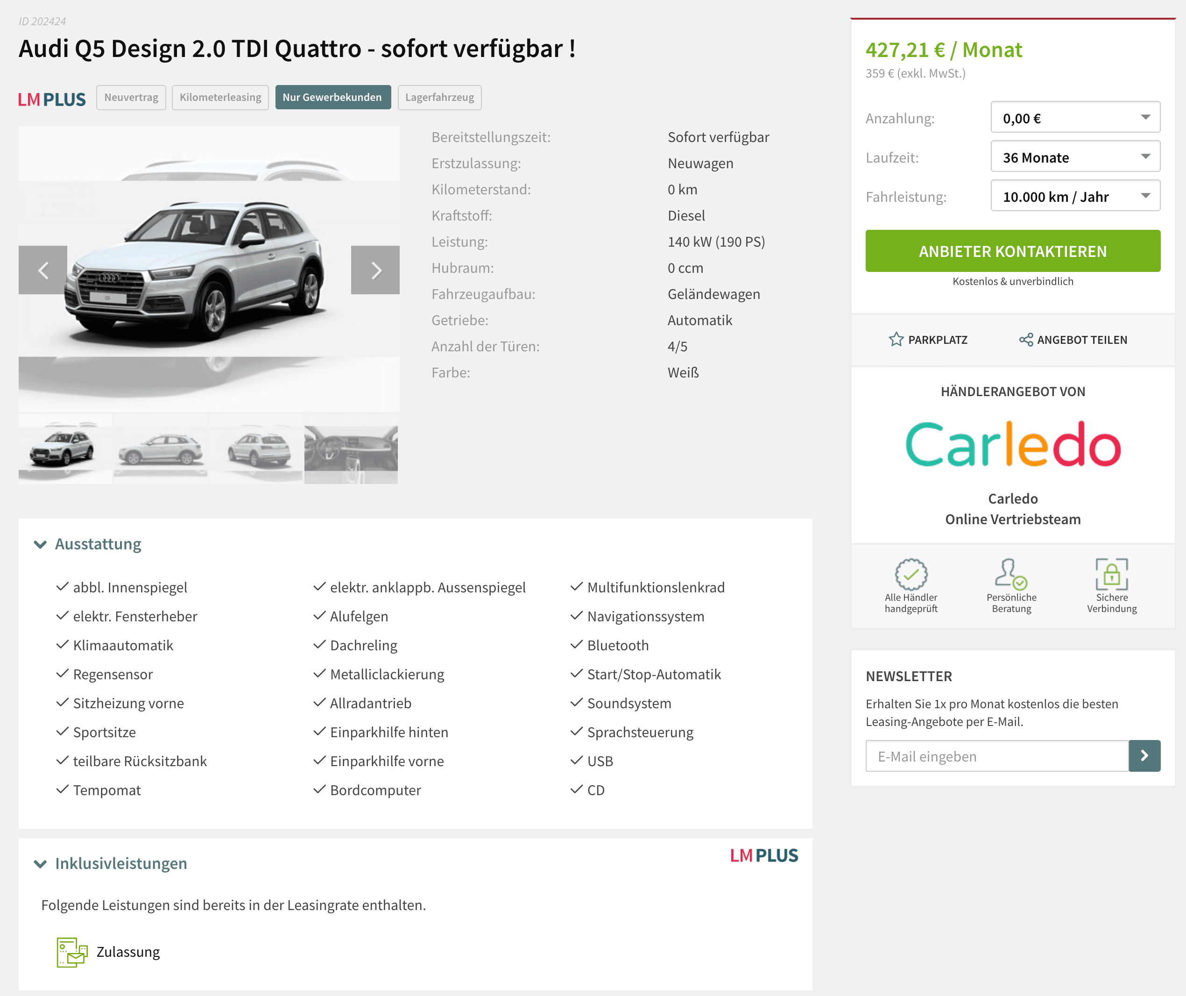Image resolution: width=1186 pixels, height=996 pixels.
Task: Click the Kostenlos & unverbindlich note
Action: (1013, 281)
